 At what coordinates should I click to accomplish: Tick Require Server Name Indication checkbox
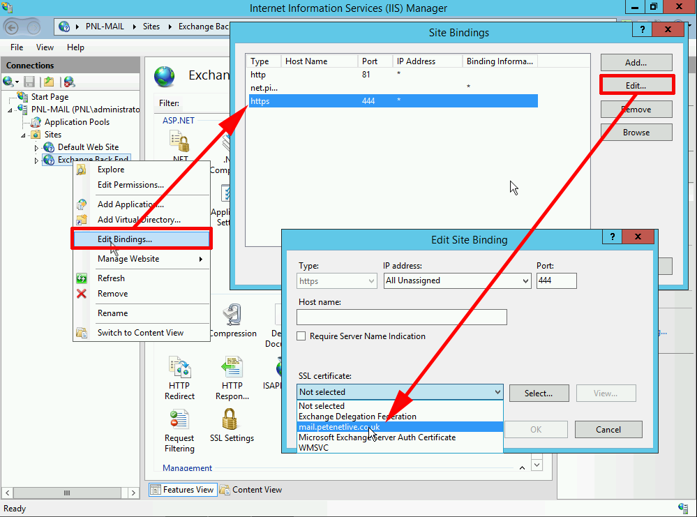coord(301,336)
